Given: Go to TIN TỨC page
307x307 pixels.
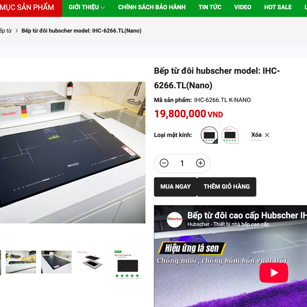Looking at the screenshot, I should click(210, 7).
